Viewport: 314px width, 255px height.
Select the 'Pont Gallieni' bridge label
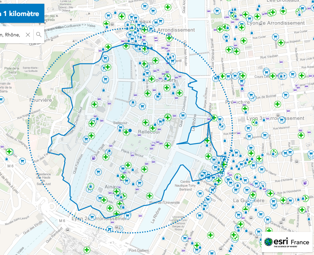[x=138, y=250]
